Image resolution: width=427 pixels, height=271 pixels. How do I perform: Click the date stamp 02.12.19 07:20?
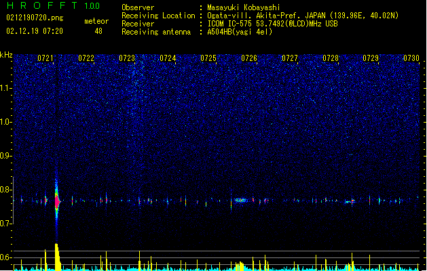click(35, 31)
